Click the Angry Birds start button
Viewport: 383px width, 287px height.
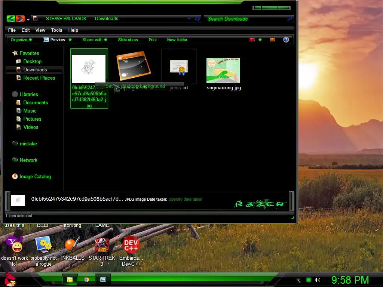coord(10,280)
